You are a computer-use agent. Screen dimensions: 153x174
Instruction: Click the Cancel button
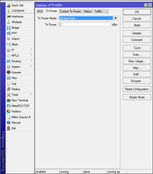click(137, 19)
